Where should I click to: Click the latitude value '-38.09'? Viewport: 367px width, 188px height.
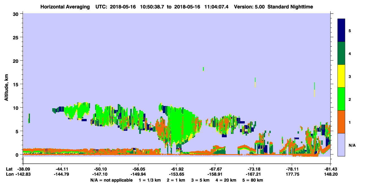tap(23, 169)
